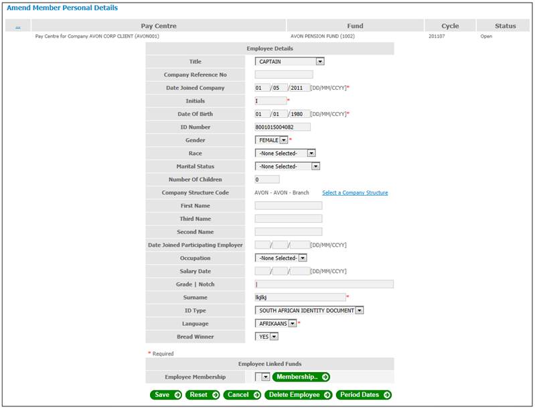Open the Employee Membership dropdown
Screen dimensions: 535x409
[262, 377]
